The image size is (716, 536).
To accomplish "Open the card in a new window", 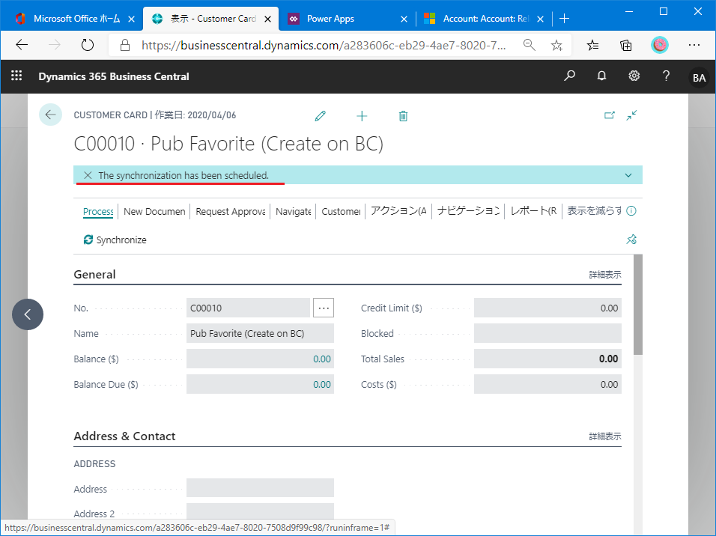I will click(610, 115).
